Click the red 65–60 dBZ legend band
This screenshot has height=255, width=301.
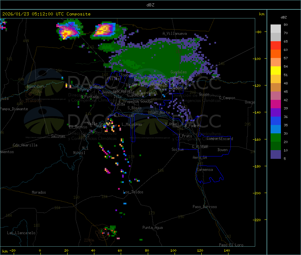276,45
